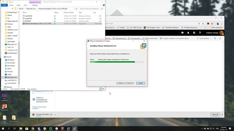Select Install RUS file

(x=29, y=19)
